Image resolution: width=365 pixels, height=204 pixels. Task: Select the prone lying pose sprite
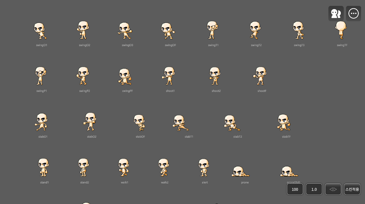[x=240, y=171]
